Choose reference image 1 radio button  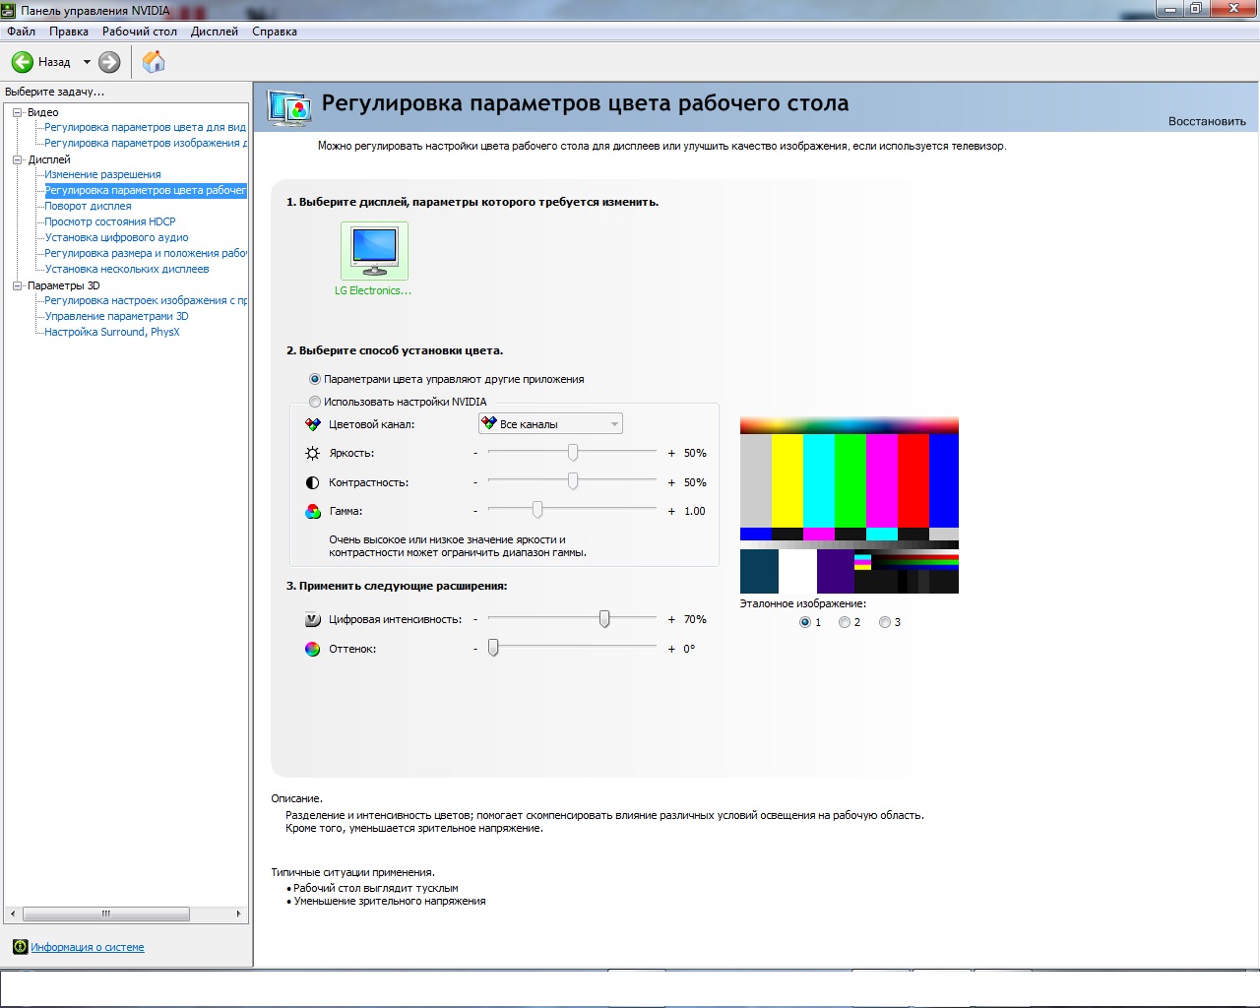pyautogui.click(x=805, y=622)
